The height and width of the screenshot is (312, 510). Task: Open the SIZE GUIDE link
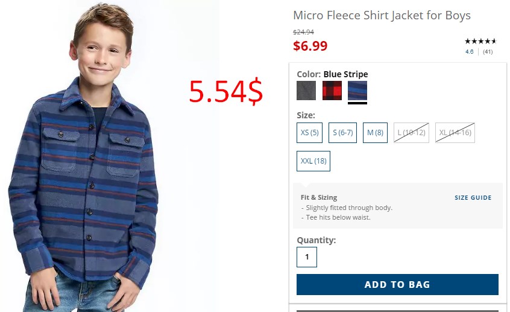pyautogui.click(x=473, y=198)
